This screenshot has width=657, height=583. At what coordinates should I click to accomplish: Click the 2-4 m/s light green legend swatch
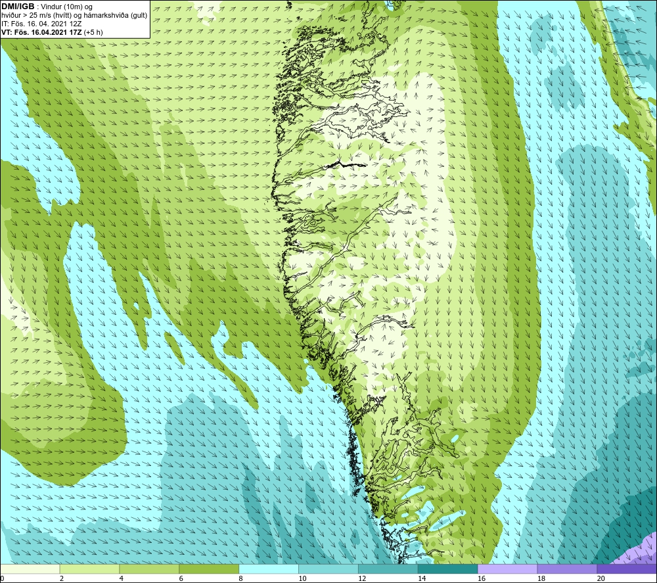[89, 569]
